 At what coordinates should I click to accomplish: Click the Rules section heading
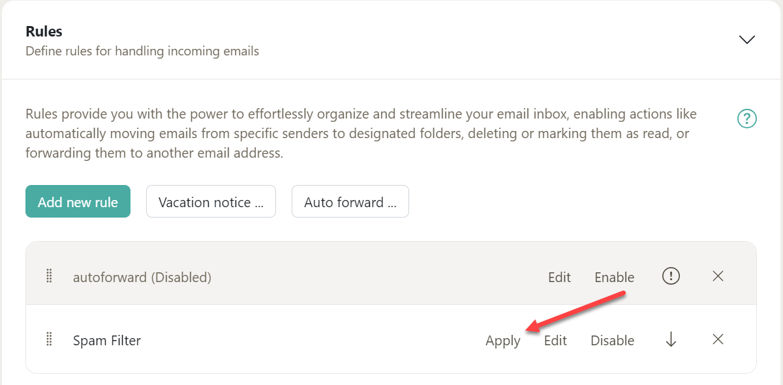point(44,31)
